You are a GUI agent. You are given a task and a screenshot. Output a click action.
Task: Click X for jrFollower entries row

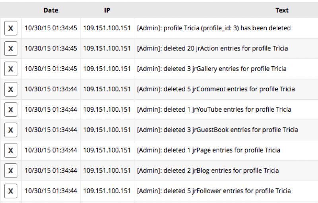pos(11,191)
